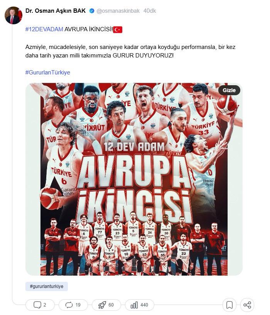
Task: Click the 40dk timestamp
Action: tap(150, 11)
